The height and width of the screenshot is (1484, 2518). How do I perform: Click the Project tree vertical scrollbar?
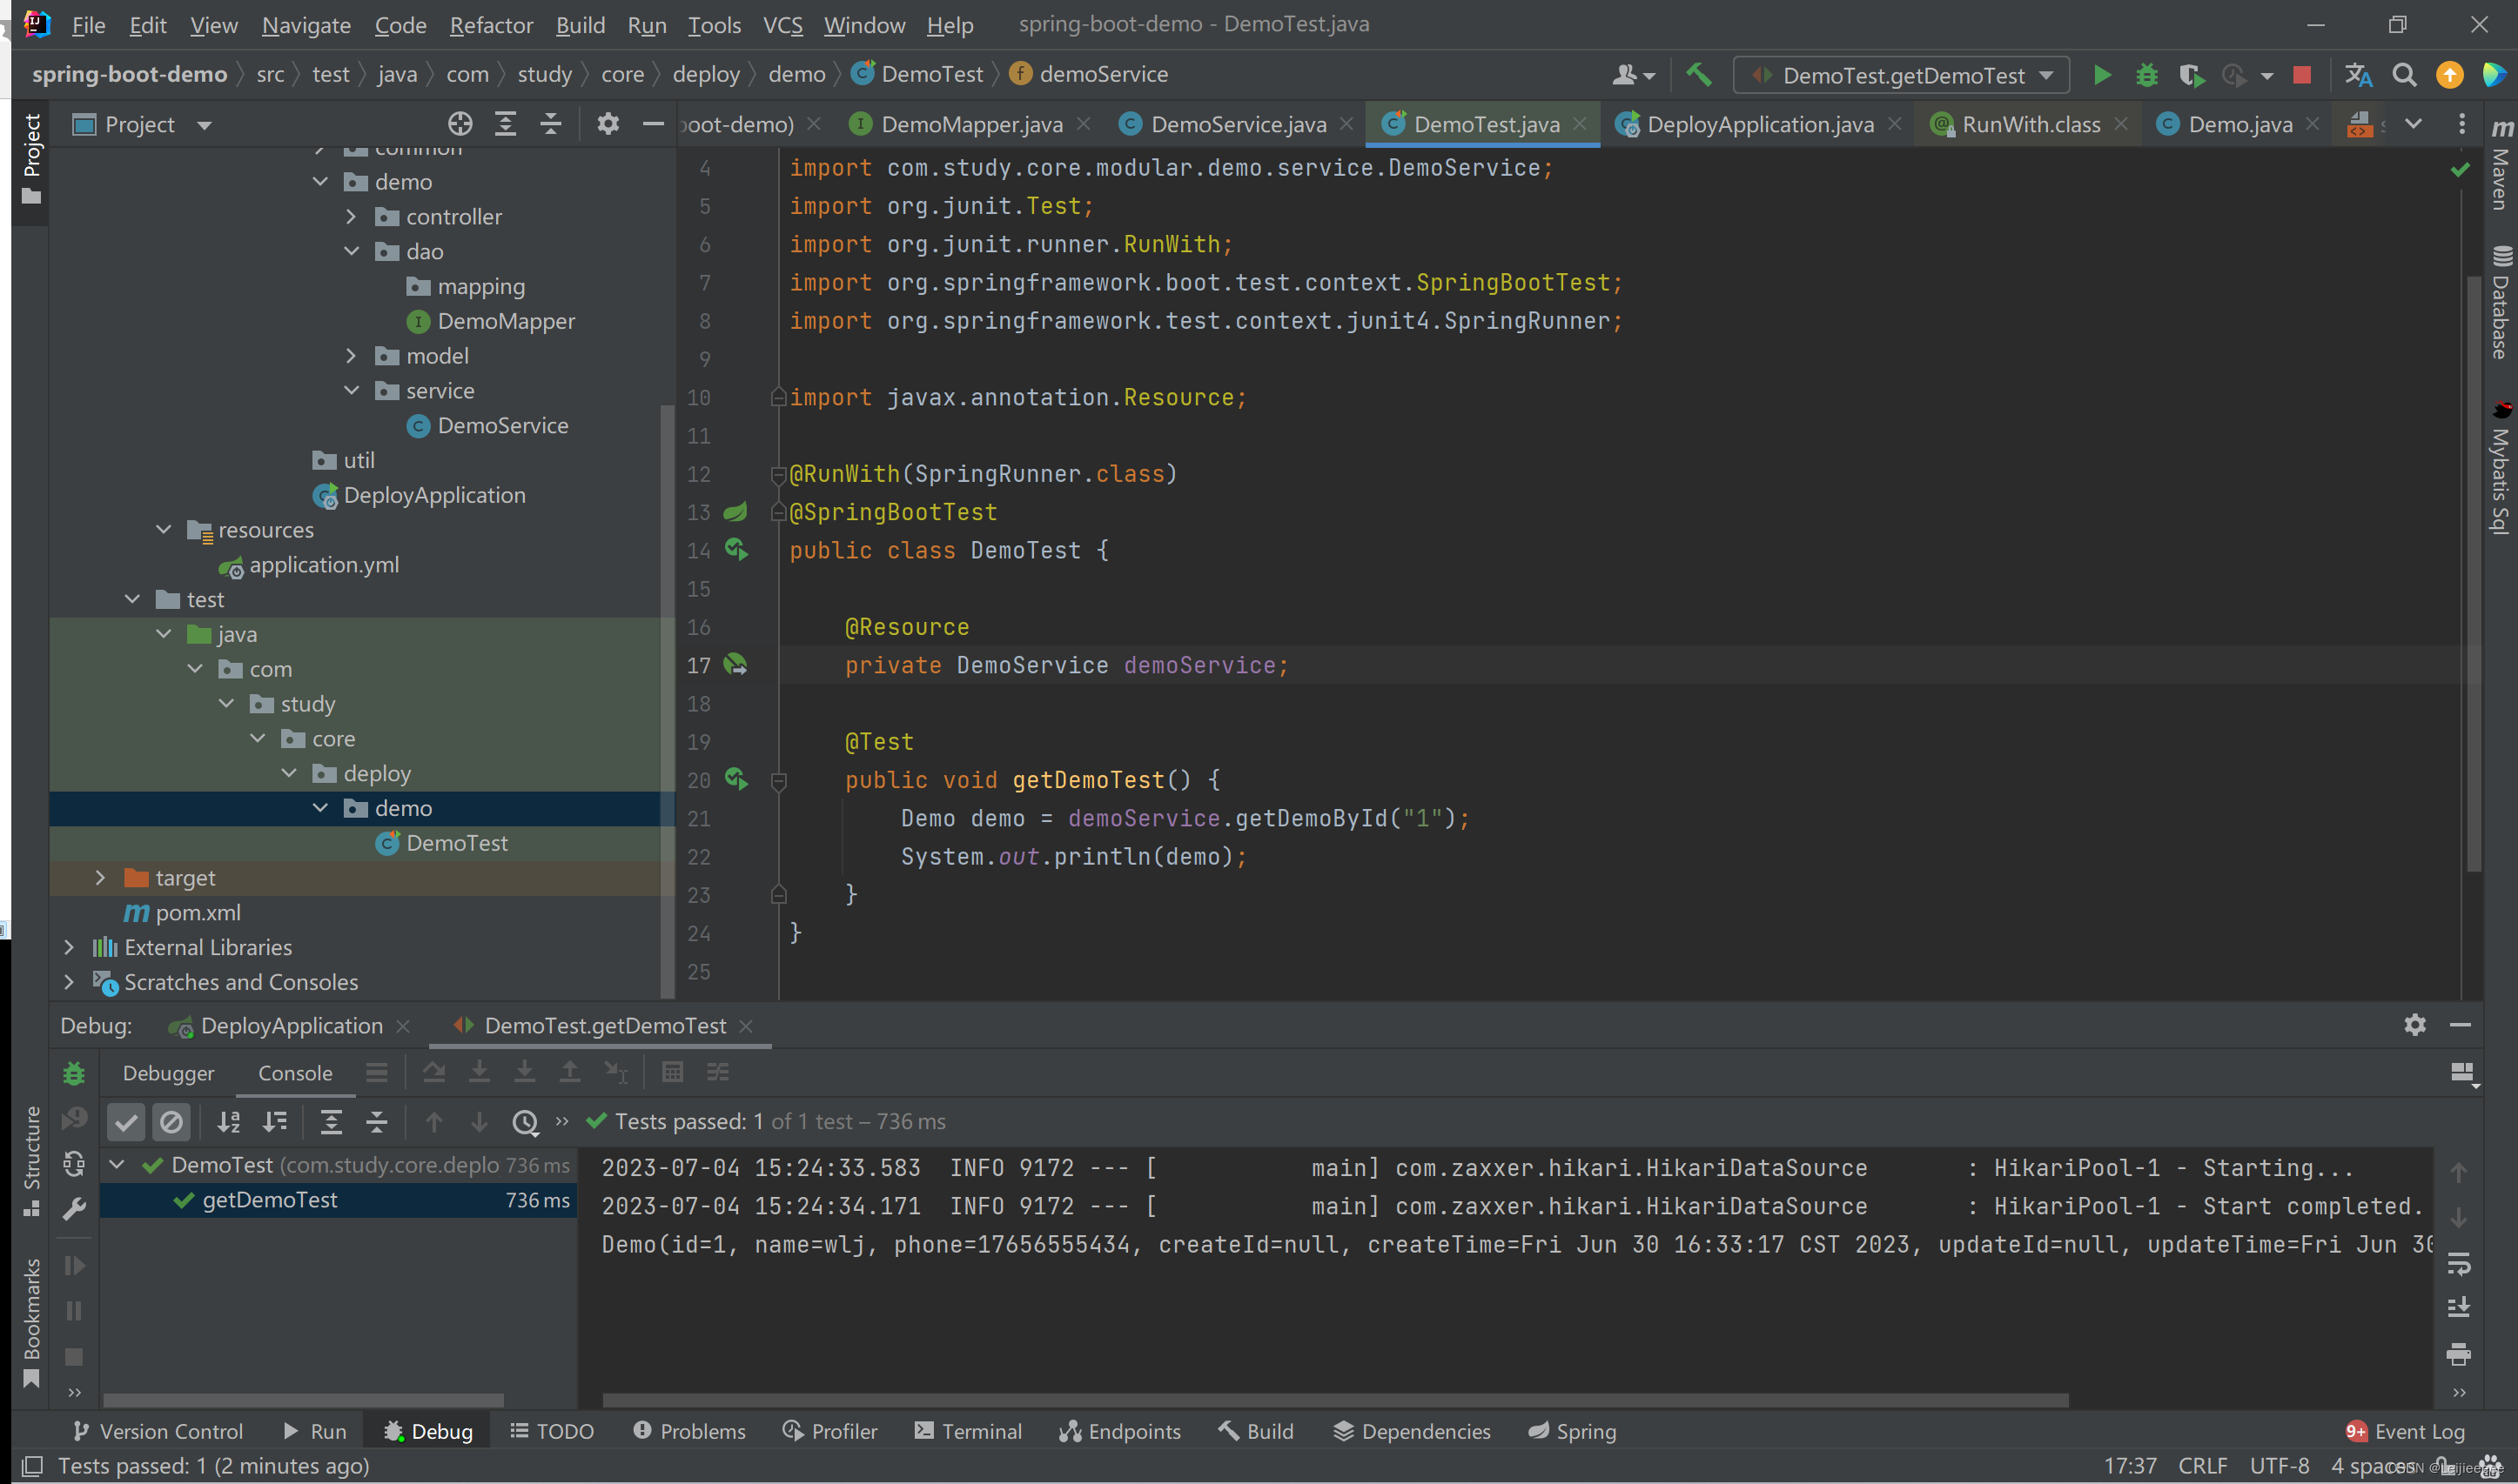[x=668, y=700]
